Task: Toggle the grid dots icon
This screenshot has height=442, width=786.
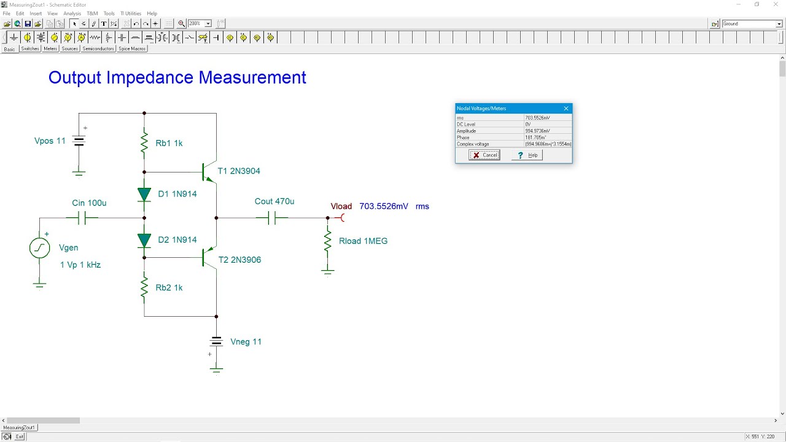Action: 169,23
